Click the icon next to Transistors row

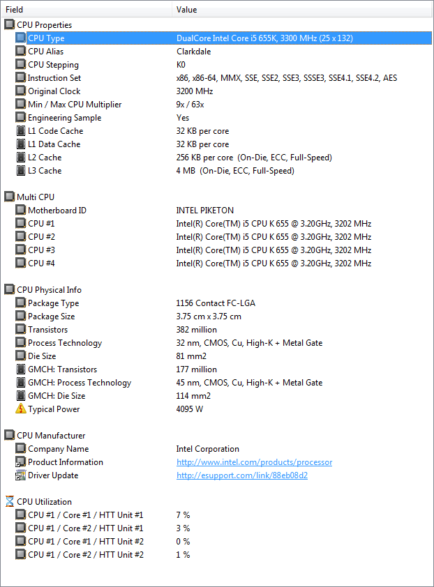click(x=21, y=330)
